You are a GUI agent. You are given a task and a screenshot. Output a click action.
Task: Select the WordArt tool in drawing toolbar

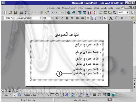67,95
